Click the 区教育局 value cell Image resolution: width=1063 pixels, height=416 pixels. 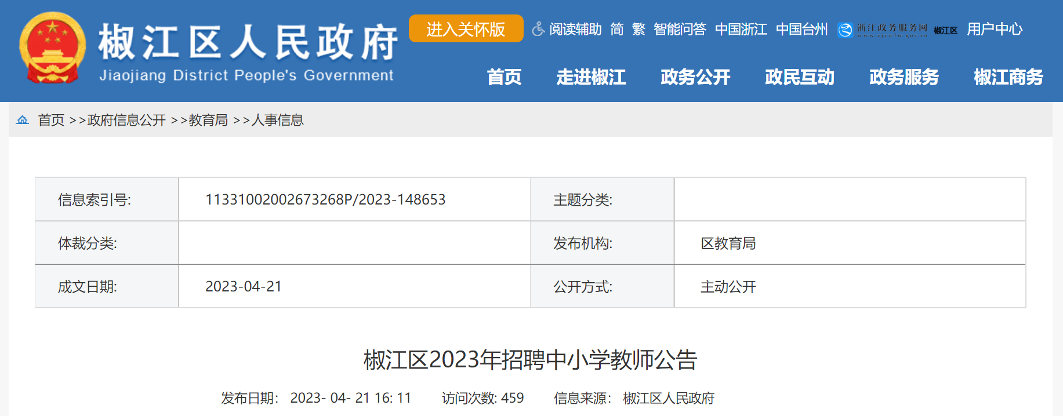(x=850, y=243)
